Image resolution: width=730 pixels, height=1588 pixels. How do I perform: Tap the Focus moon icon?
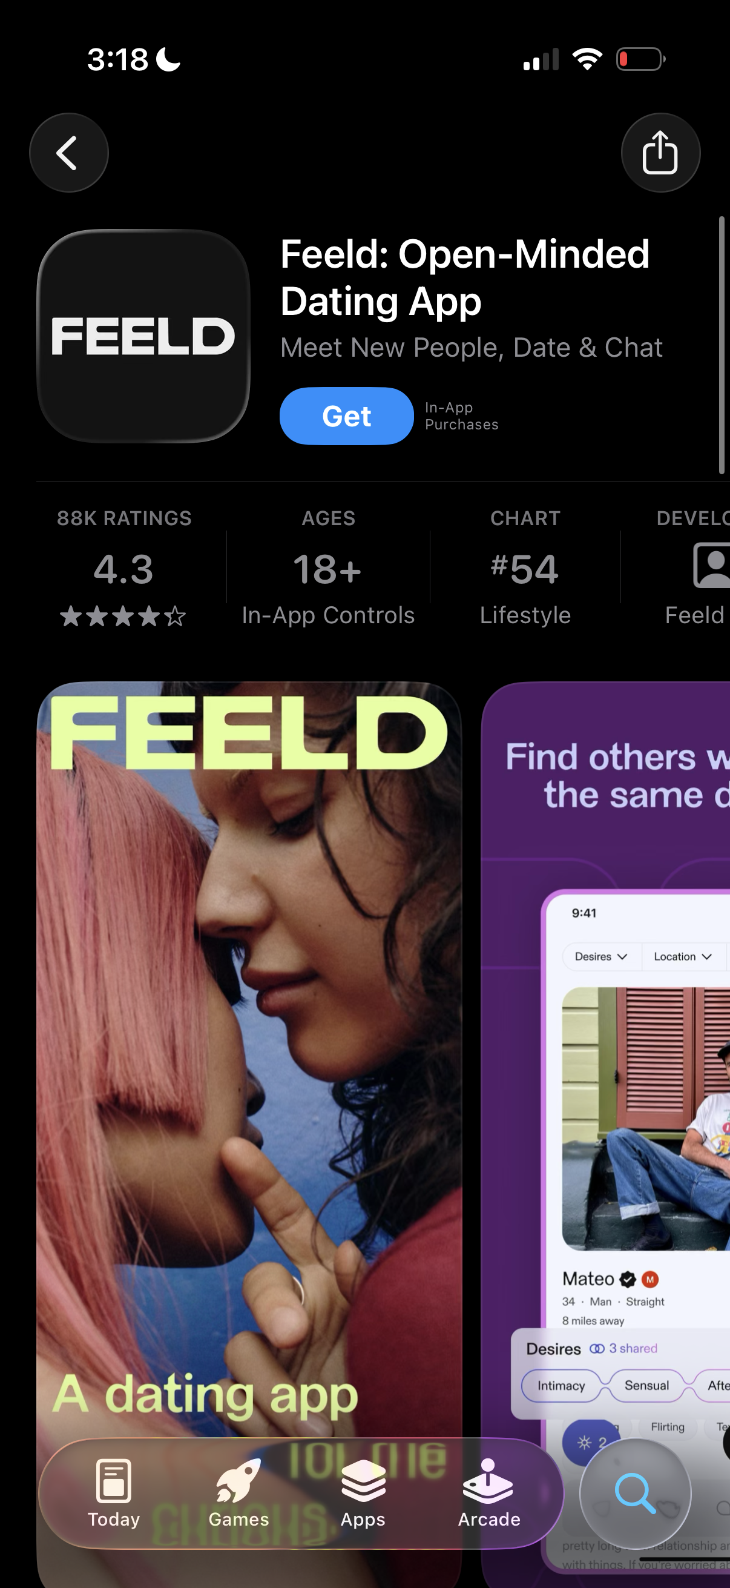tap(168, 60)
